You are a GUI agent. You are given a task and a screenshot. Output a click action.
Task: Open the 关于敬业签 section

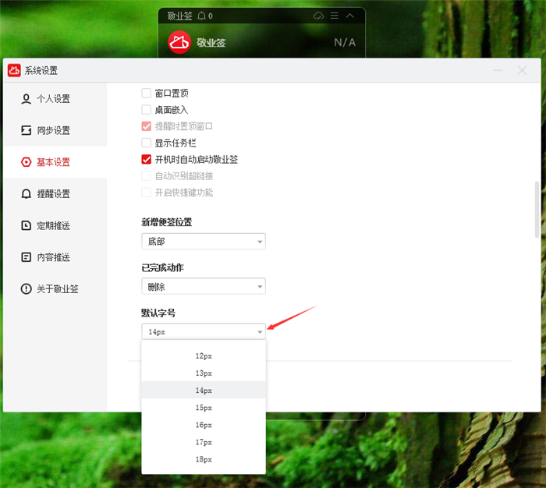[x=55, y=289]
